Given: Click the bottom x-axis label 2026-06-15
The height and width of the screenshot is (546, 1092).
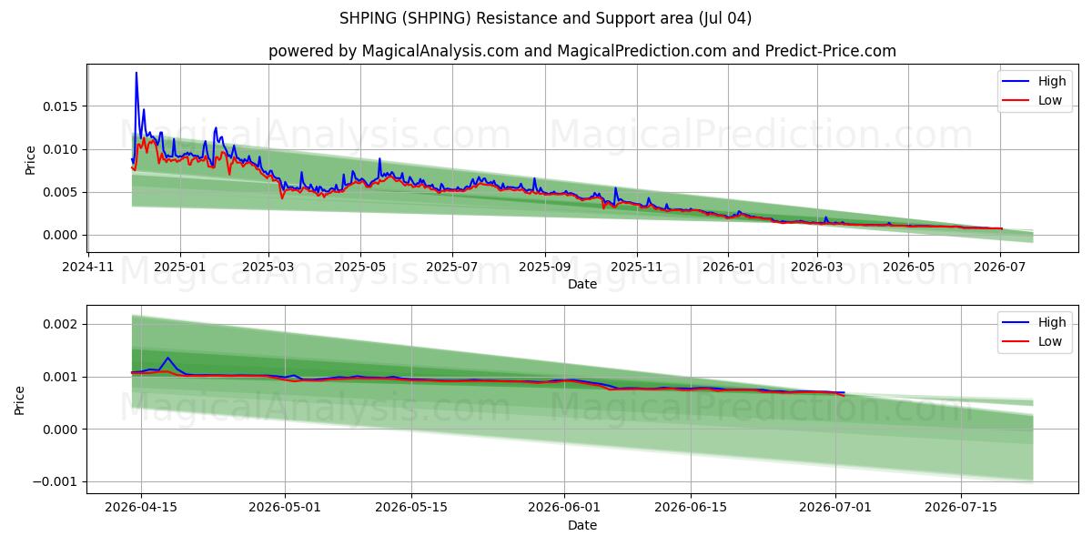Looking at the screenshot, I should click(691, 508).
